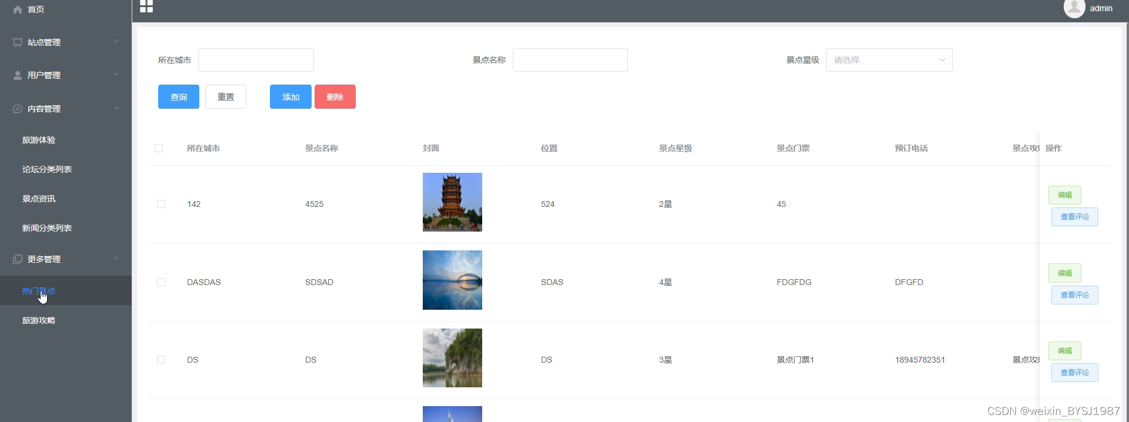Screen dimensions: 1129x422
Task: Click the 景点门票1 cell
Action: coord(796,360)
